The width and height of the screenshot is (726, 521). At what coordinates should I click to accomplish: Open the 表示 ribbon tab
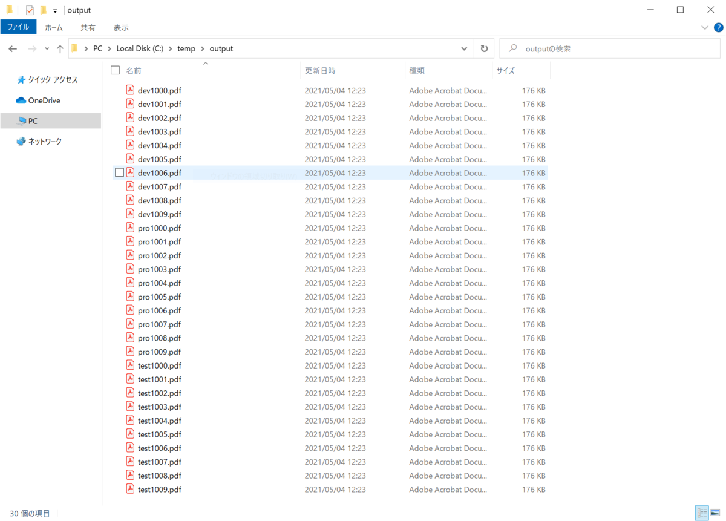pyautogui.click(x=121, y=27)
